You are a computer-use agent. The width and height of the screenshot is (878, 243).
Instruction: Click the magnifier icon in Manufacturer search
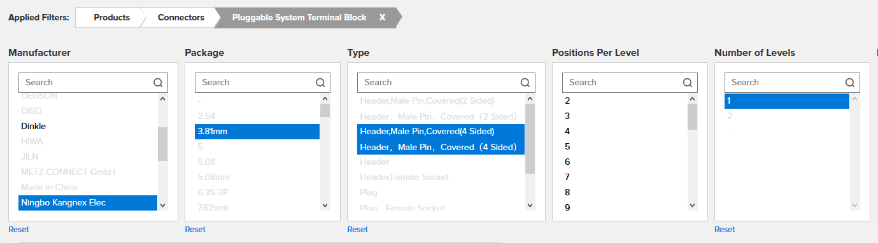159,82
